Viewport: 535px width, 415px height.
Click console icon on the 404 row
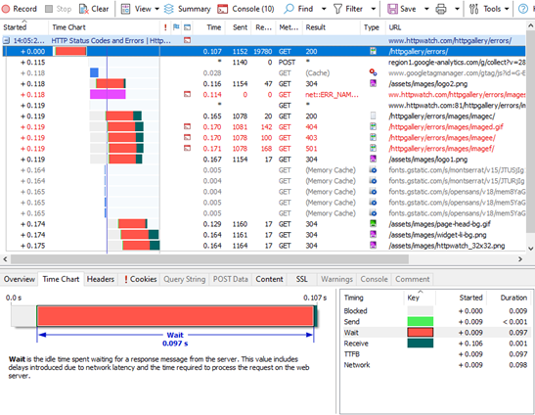[188, 126]
